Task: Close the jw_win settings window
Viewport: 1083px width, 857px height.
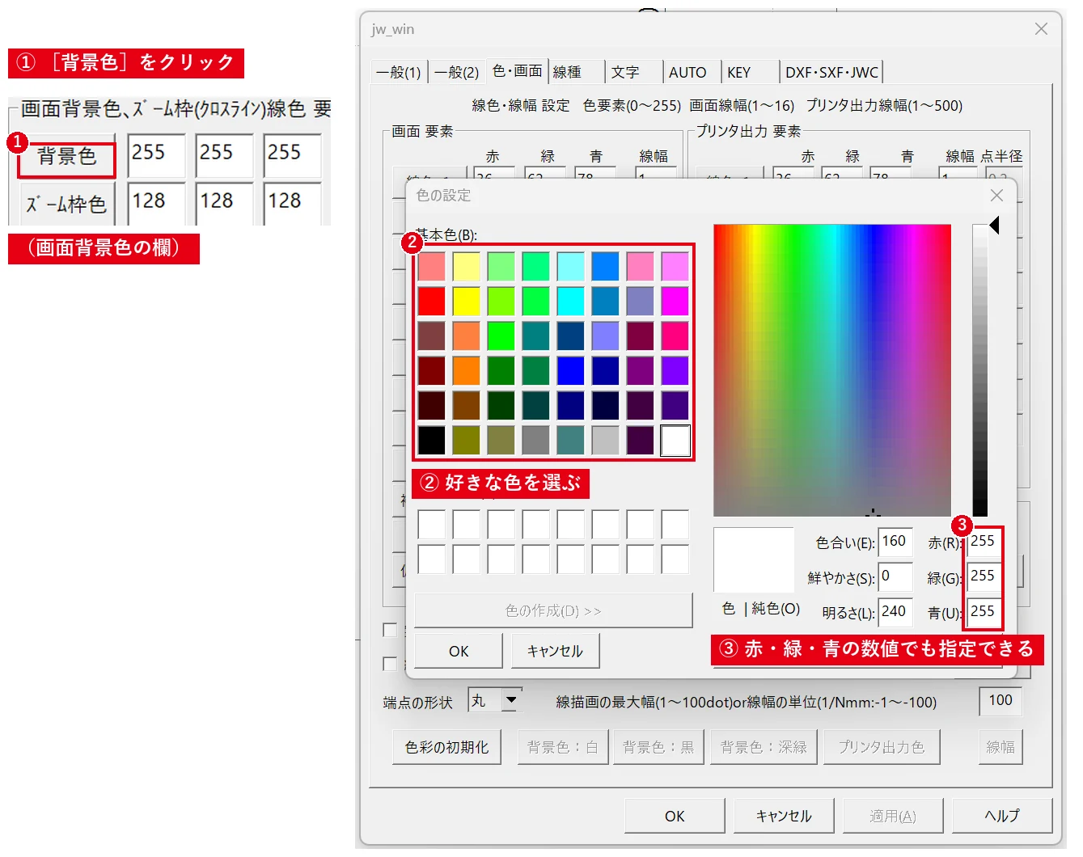Action: 1041,29
